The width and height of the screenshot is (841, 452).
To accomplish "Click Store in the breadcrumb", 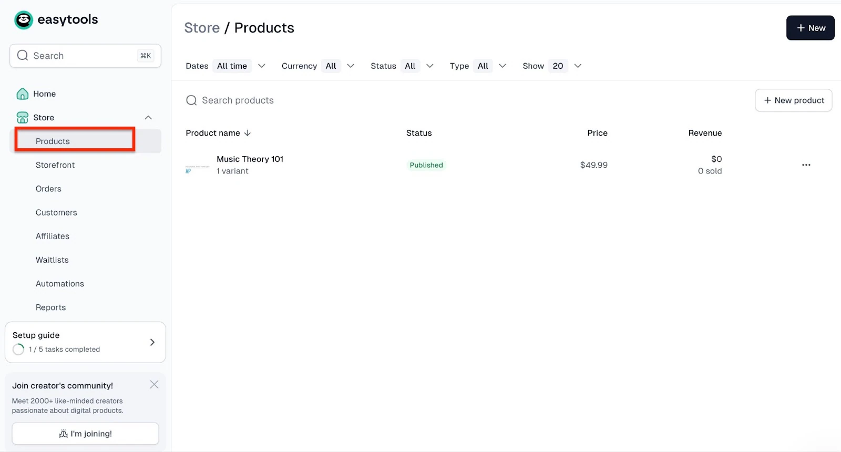I will click(202, 28).
